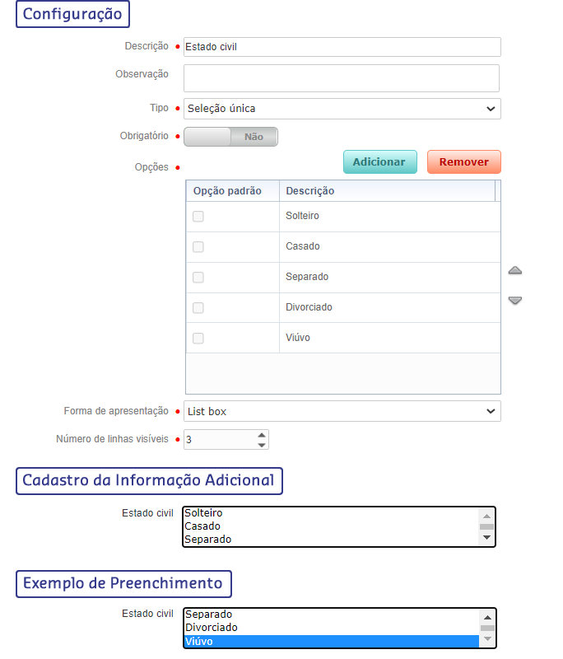Select the Separado row in options table
563x659 pixels.
tap(387, 278)
